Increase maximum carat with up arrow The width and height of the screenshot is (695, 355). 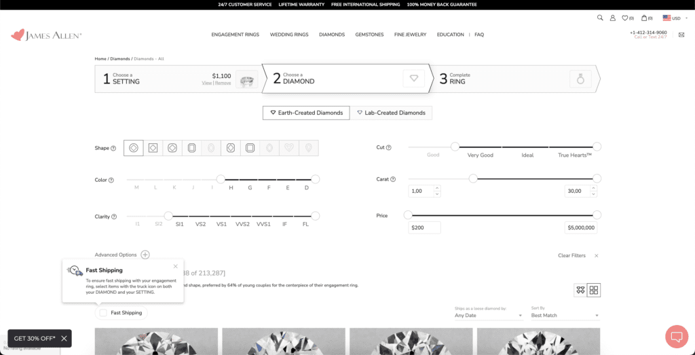click(x=593, y=188)
